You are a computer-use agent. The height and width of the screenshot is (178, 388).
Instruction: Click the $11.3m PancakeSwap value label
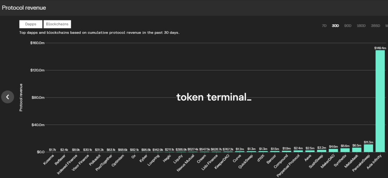coord(368,142)
